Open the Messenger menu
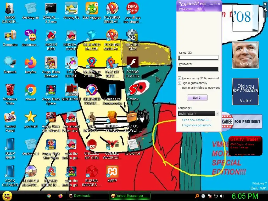The image size is (268, 201). [x=186, y=9]
